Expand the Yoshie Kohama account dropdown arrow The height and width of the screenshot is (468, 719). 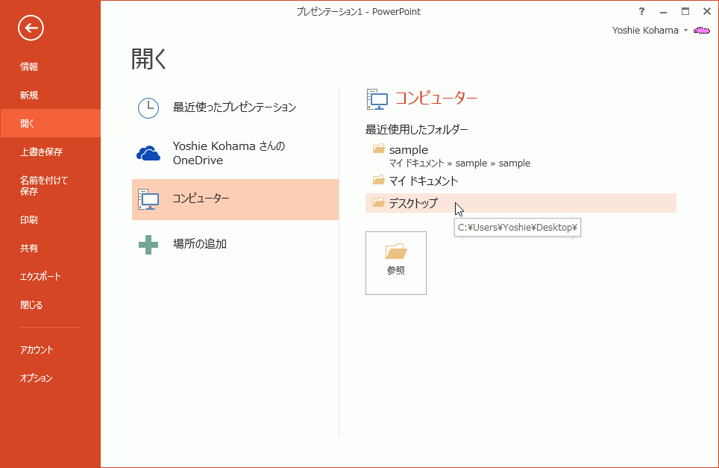click(x=685, y=31)
